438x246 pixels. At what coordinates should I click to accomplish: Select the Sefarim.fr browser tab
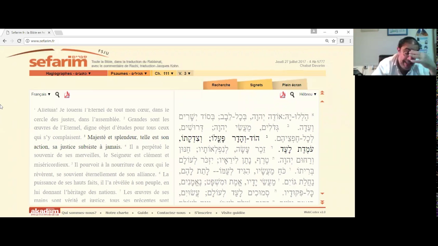tap(28, 32)
